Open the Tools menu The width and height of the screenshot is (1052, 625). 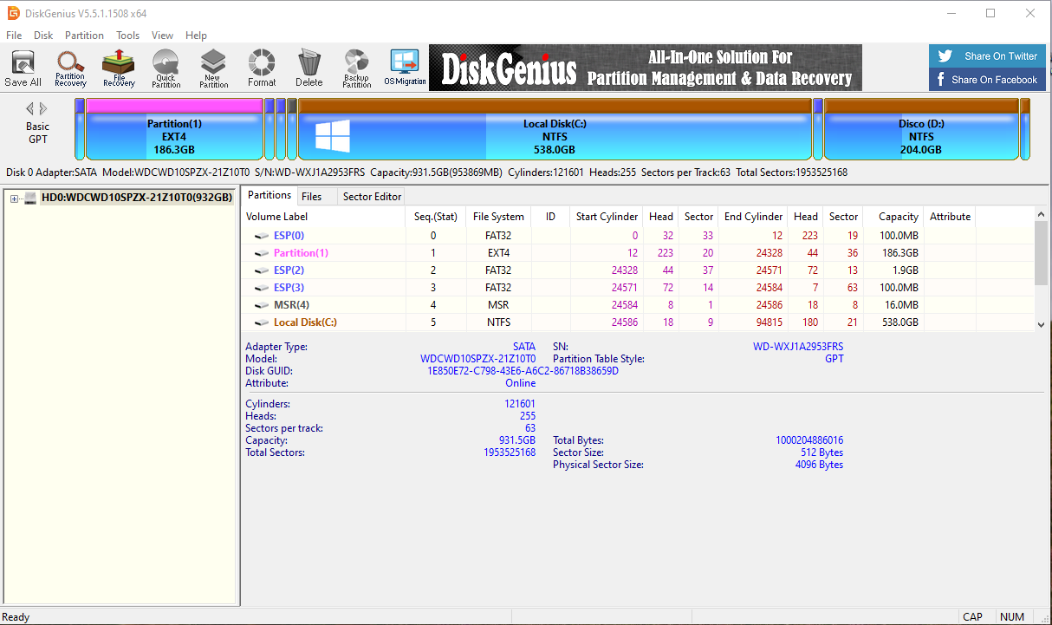click(x=128, y=36)
